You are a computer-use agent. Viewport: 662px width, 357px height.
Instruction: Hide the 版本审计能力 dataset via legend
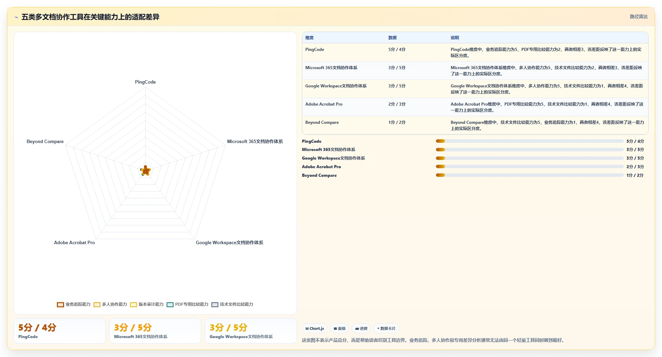(147, 304)
